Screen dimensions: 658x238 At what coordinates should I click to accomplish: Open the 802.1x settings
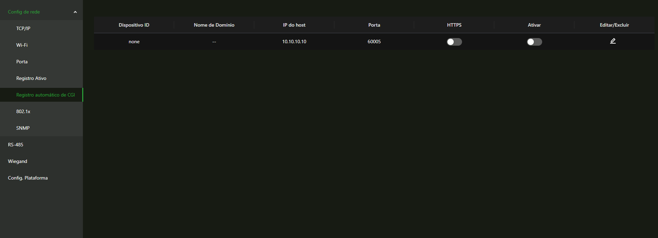click(23, 111)
